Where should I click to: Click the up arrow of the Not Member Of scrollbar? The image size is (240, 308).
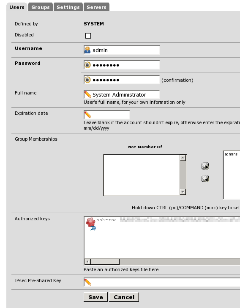coord(183,158)
